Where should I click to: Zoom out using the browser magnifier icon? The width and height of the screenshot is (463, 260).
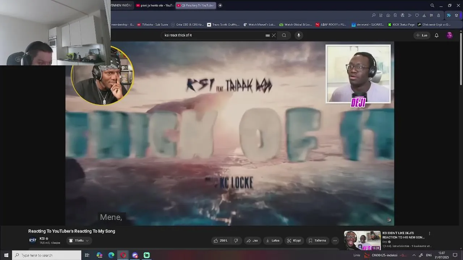pos(374,16)
